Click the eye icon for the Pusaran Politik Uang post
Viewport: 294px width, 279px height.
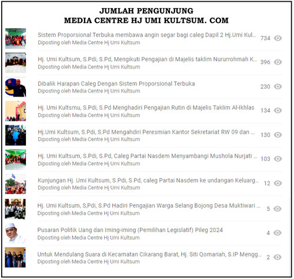pos(278,233)
